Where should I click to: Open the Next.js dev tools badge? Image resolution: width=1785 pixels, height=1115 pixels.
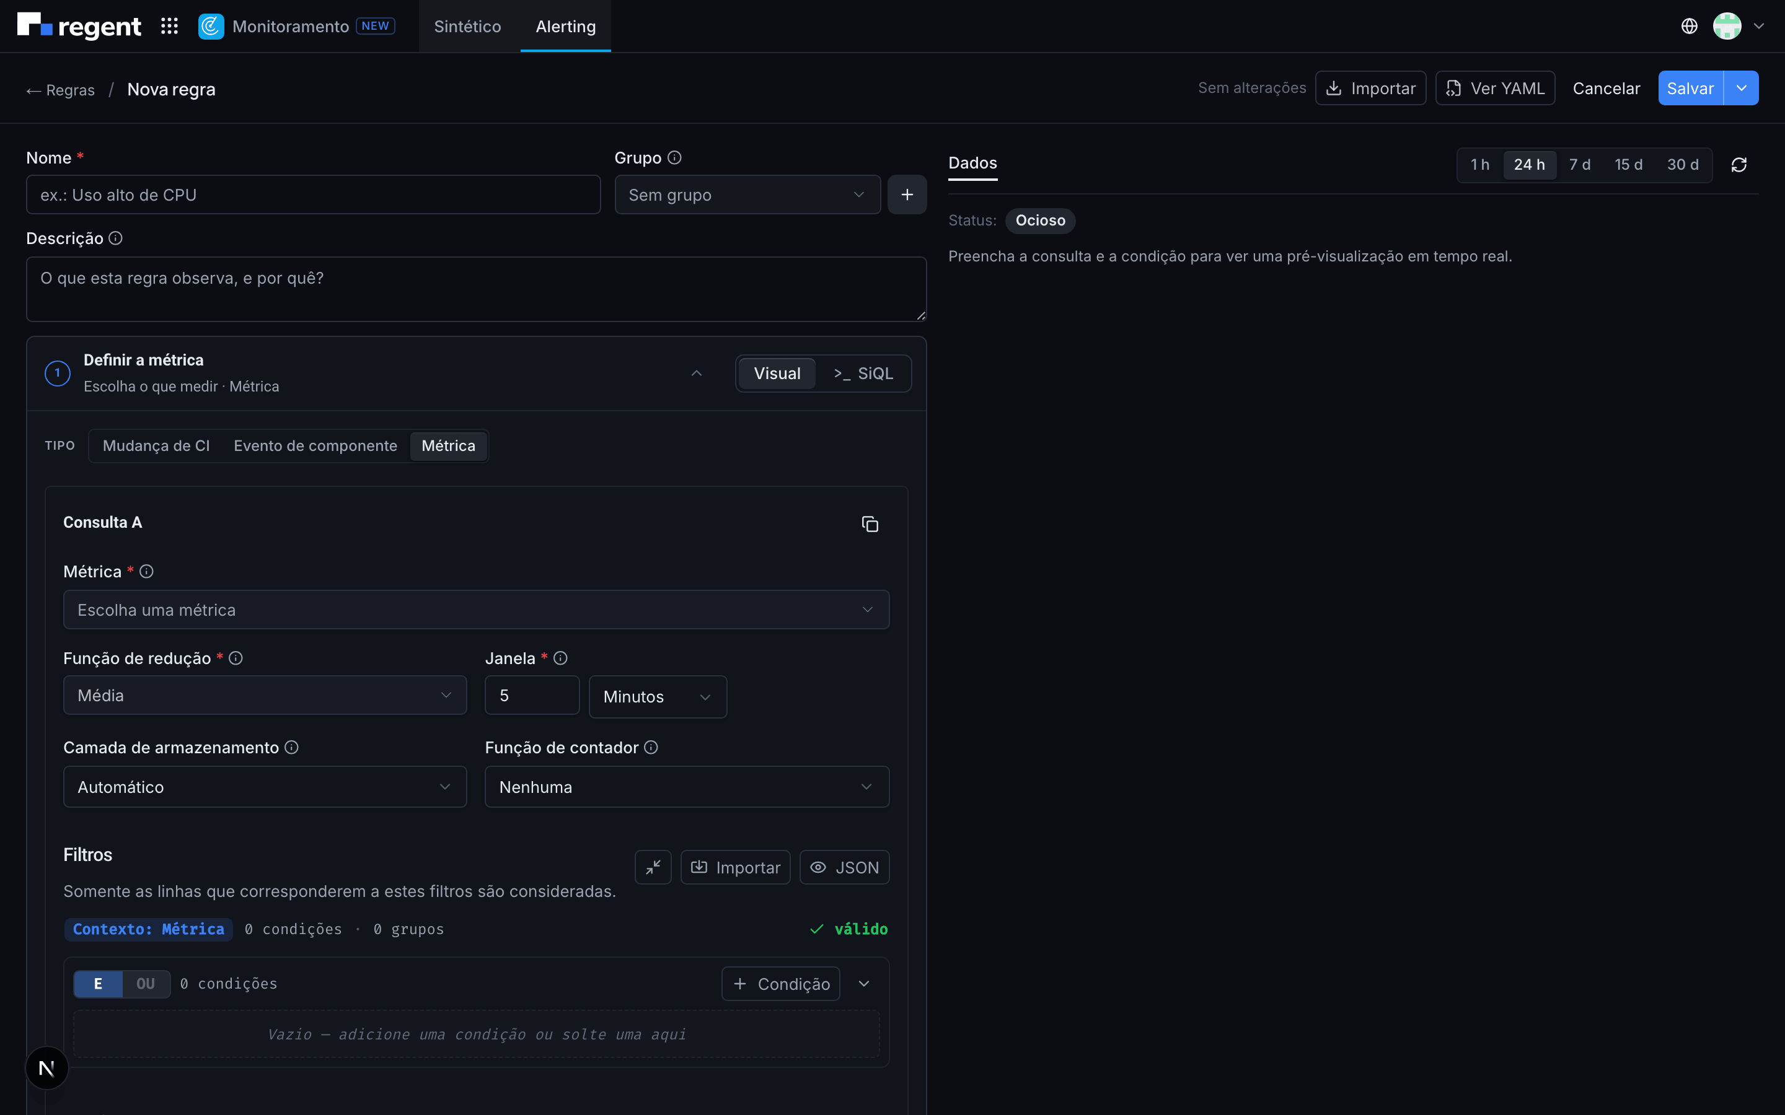[x=46, y=1068]
